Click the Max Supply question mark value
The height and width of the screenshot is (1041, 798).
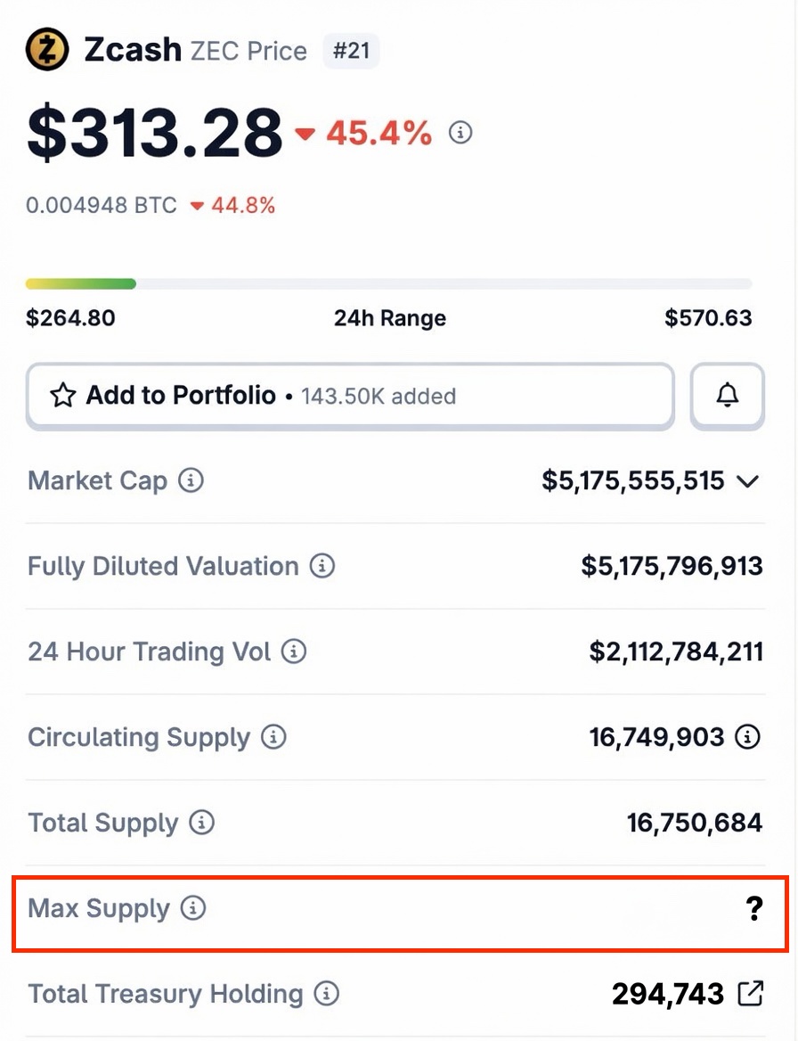[x=754, y=908]
